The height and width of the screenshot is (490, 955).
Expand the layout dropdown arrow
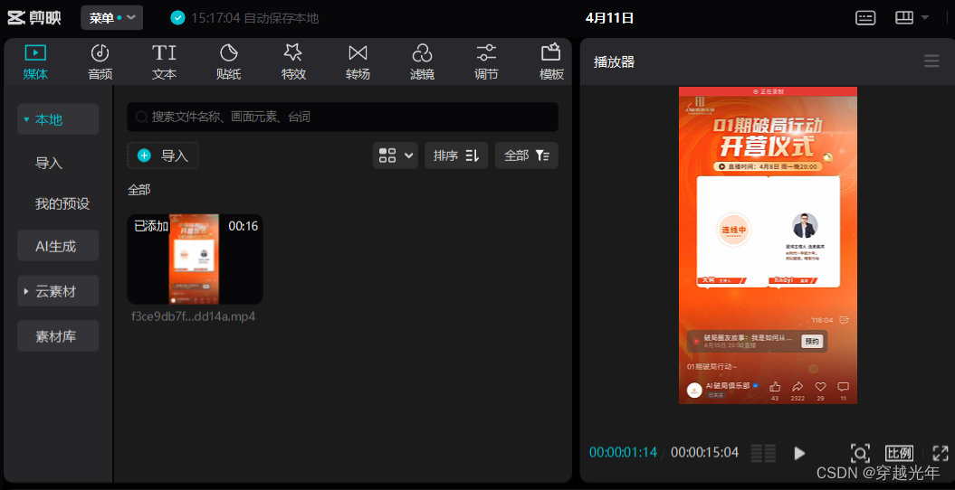[x=924, y=18]
